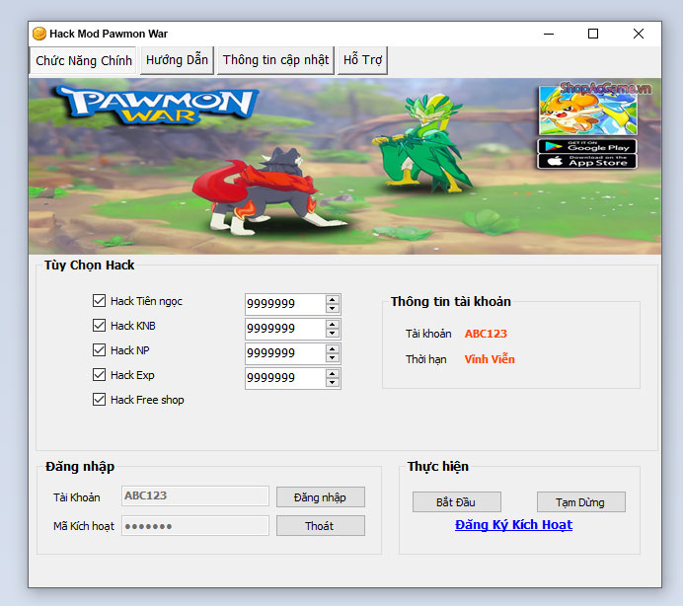Image resolution: width=684 pixels, height=608 pixels.
Task: Uncheck the Hack Tiên ngọc checkbox
Action: click(x=99, y=300)
